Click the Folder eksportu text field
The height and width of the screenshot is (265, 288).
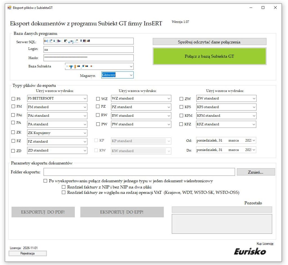tap(139, 172)
